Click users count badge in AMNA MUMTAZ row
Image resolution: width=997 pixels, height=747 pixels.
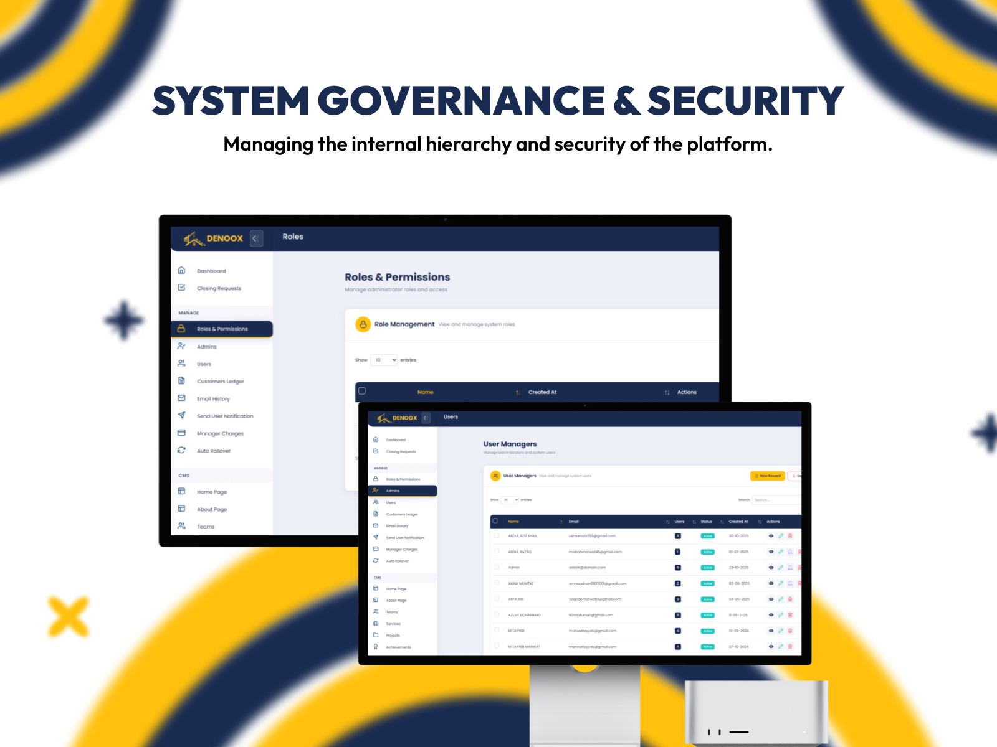[678, 583]
